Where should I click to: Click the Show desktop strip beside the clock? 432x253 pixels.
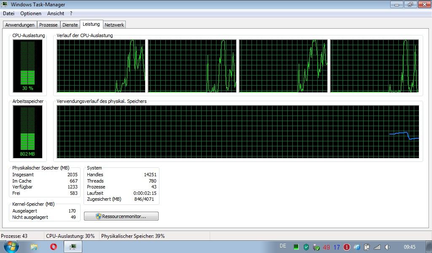click(430, 247)
